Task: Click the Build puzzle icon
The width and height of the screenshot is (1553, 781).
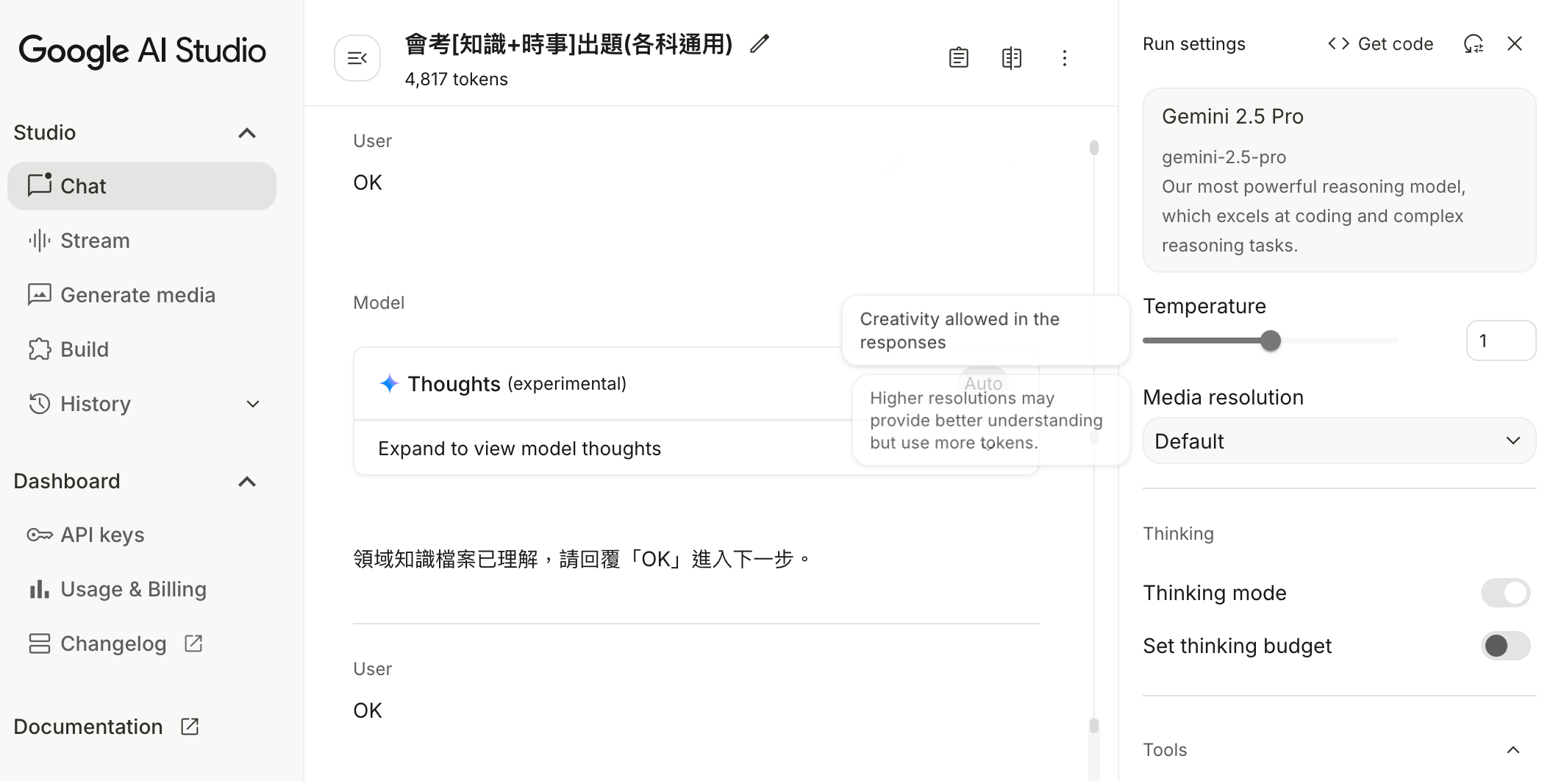Action: pos(40,349)
